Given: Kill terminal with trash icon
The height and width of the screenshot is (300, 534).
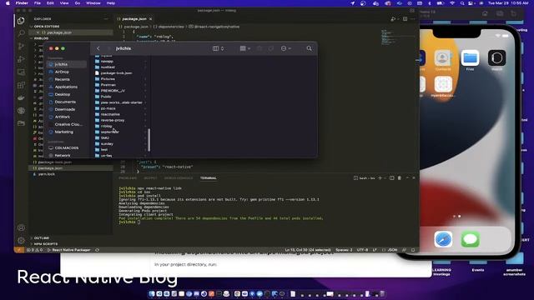Looking at the screenshot, I should coord(400,177).
